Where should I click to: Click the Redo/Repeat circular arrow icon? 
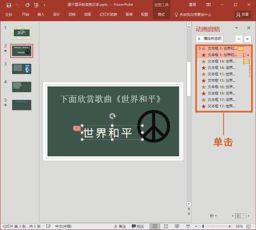coord(28,5)
